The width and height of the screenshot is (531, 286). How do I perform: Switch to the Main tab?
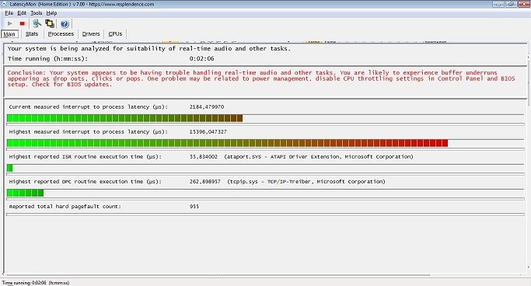click(9, 34)
